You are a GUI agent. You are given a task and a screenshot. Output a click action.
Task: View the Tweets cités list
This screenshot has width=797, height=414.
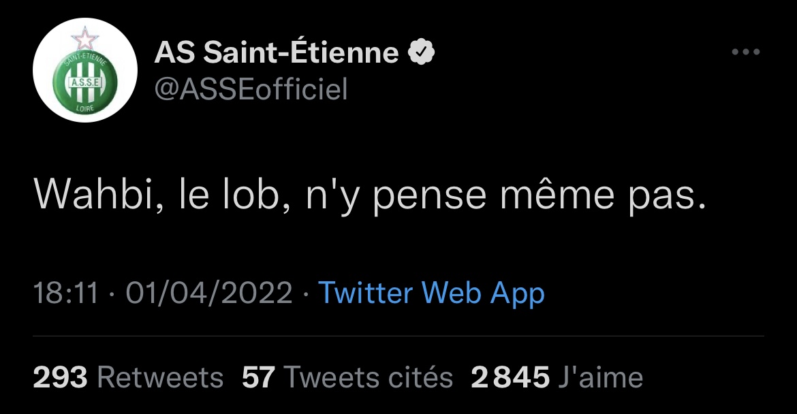(368, 377)
